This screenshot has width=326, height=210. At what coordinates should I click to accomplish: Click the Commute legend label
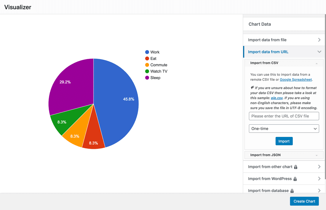tap(159, 65)
